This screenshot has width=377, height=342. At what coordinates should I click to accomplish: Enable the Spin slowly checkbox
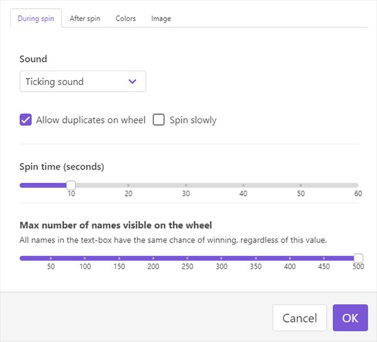click(159, 120)
